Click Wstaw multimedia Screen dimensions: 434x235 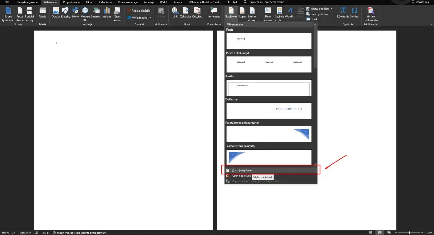point(371,14)
